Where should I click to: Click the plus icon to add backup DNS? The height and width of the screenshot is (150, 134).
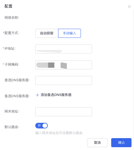click(37, 95)
